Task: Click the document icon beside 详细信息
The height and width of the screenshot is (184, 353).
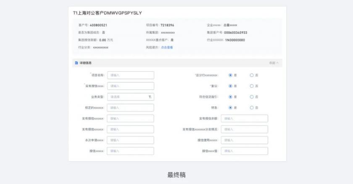Action: (x=76, y=63)
